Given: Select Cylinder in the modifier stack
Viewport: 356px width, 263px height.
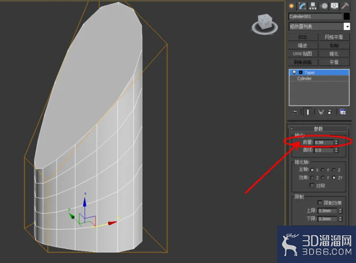Looking at the screenshot, I should 319,78.
